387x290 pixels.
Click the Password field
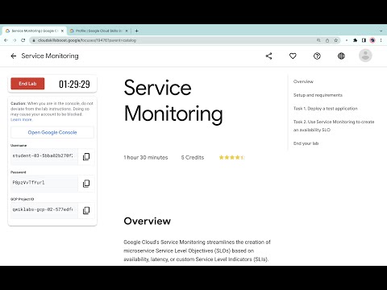(44, 184)
